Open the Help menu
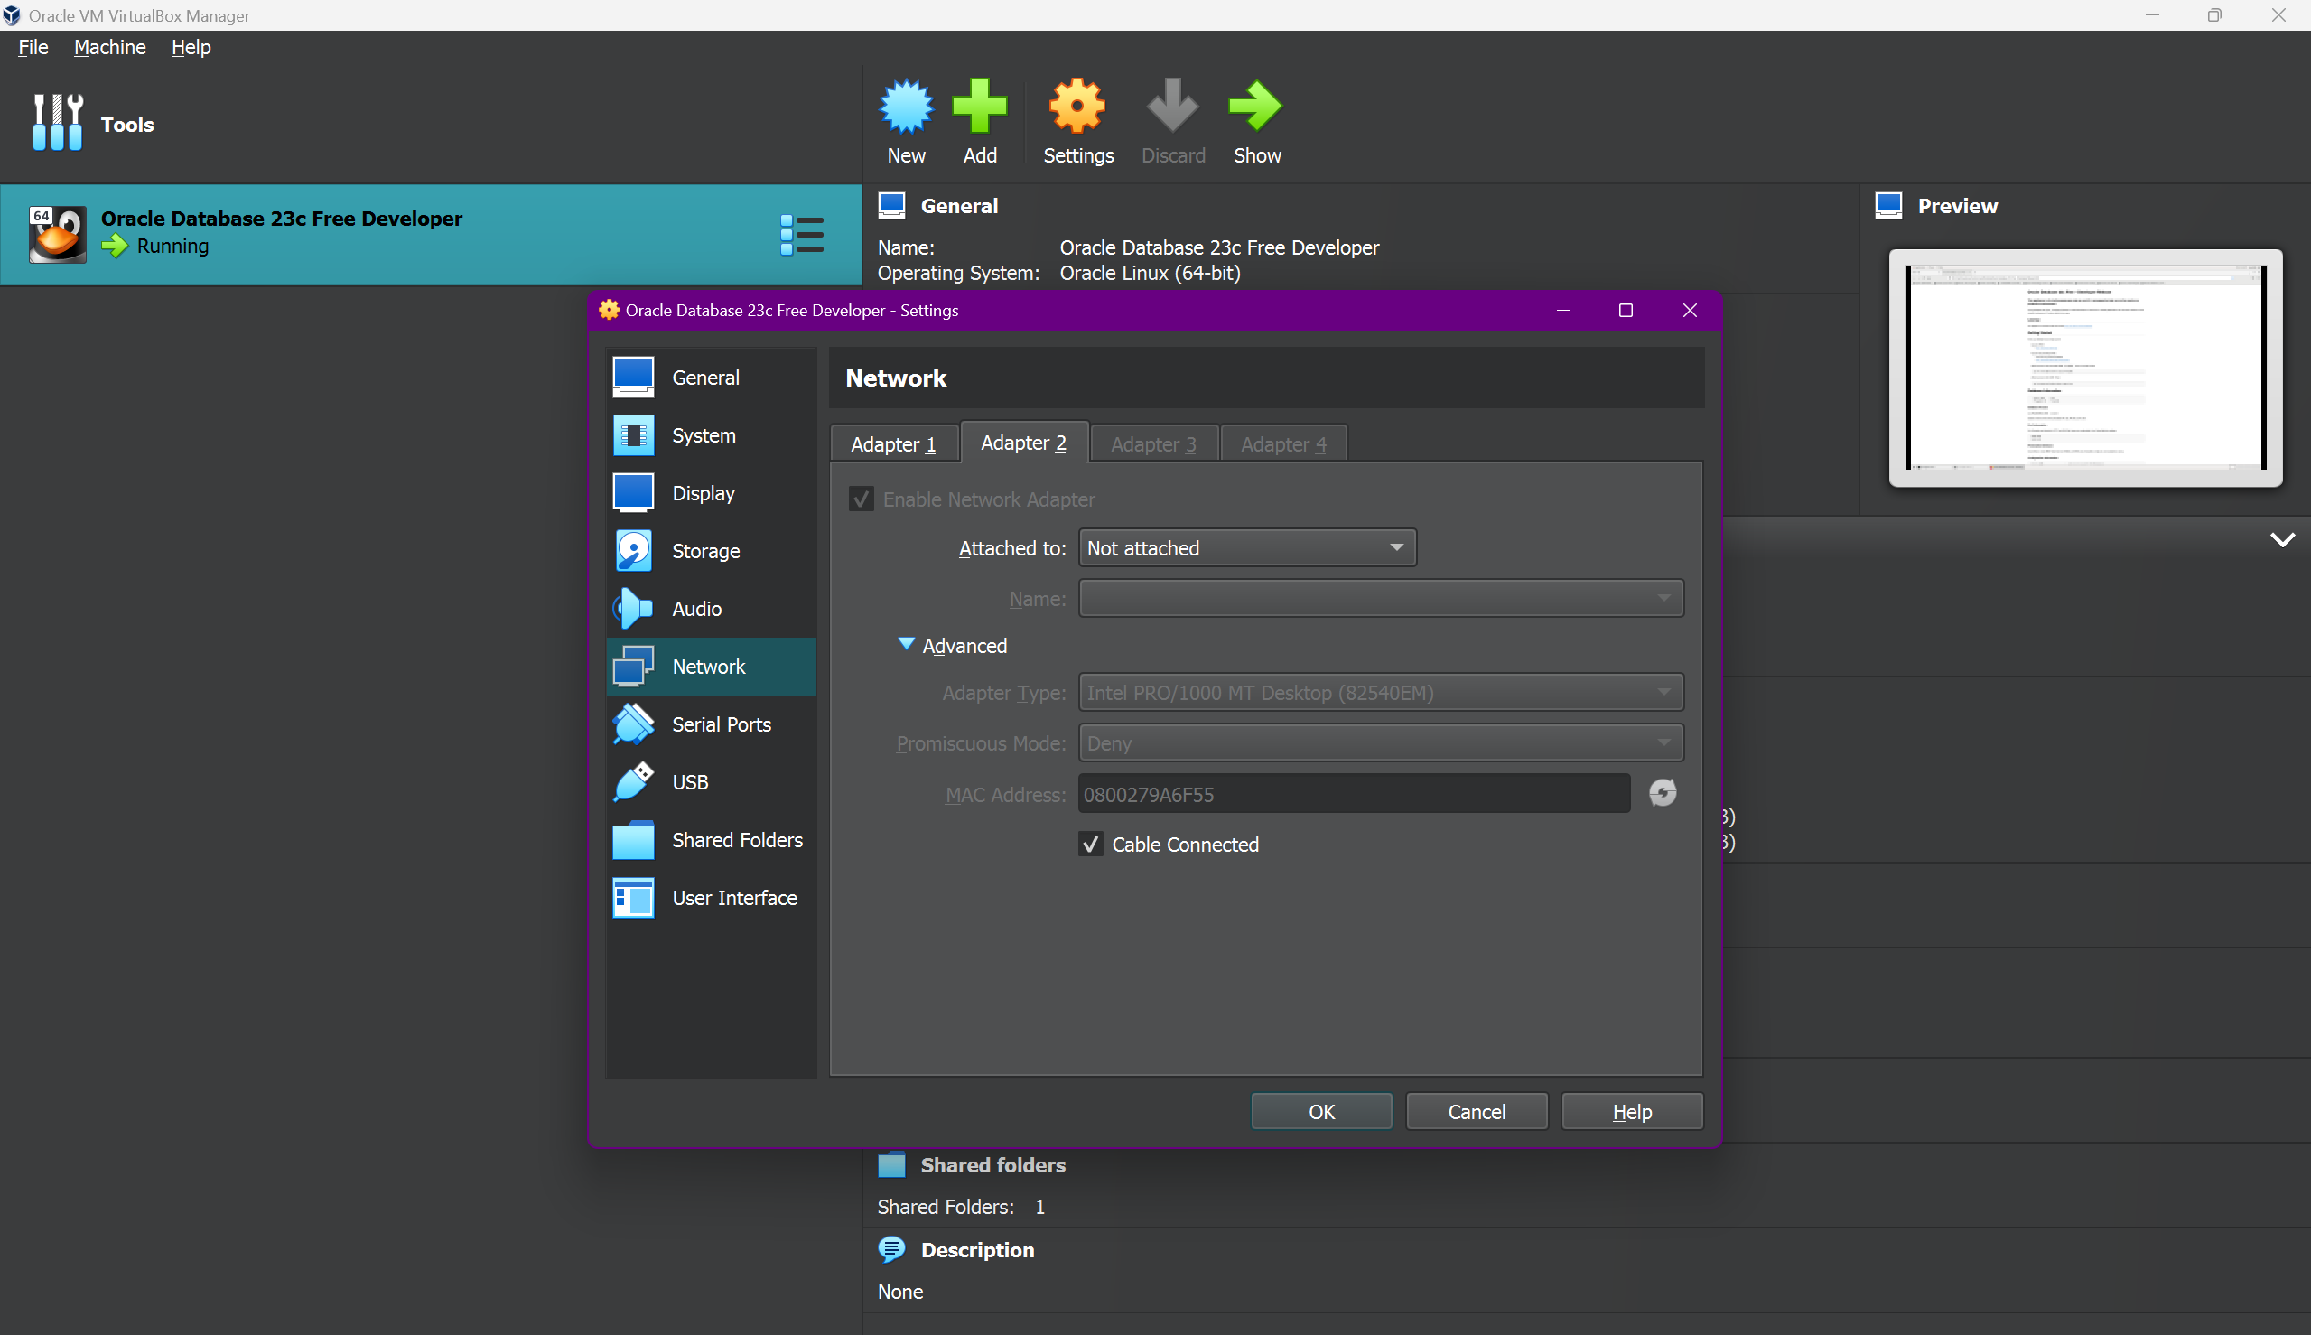Viewport: 2311px width, 1335px height. [191, 47]
